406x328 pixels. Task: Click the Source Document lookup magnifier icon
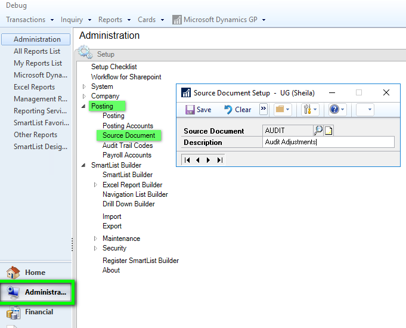click(318, 131)
